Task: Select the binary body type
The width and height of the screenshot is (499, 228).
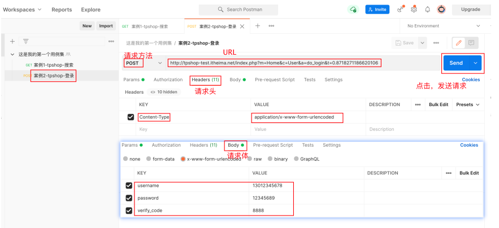Action: pos(270,159)
